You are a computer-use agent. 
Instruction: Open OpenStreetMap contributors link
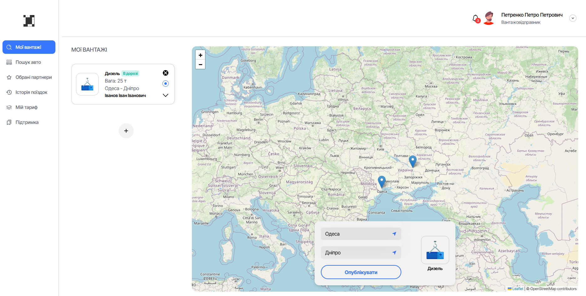551,289
